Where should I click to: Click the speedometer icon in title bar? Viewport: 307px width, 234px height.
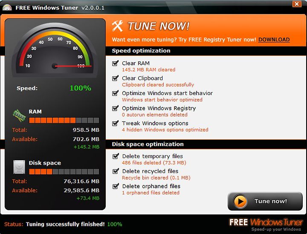click(x=7, y=8)
